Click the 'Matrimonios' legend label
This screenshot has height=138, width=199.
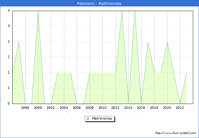tap(102, 118)
